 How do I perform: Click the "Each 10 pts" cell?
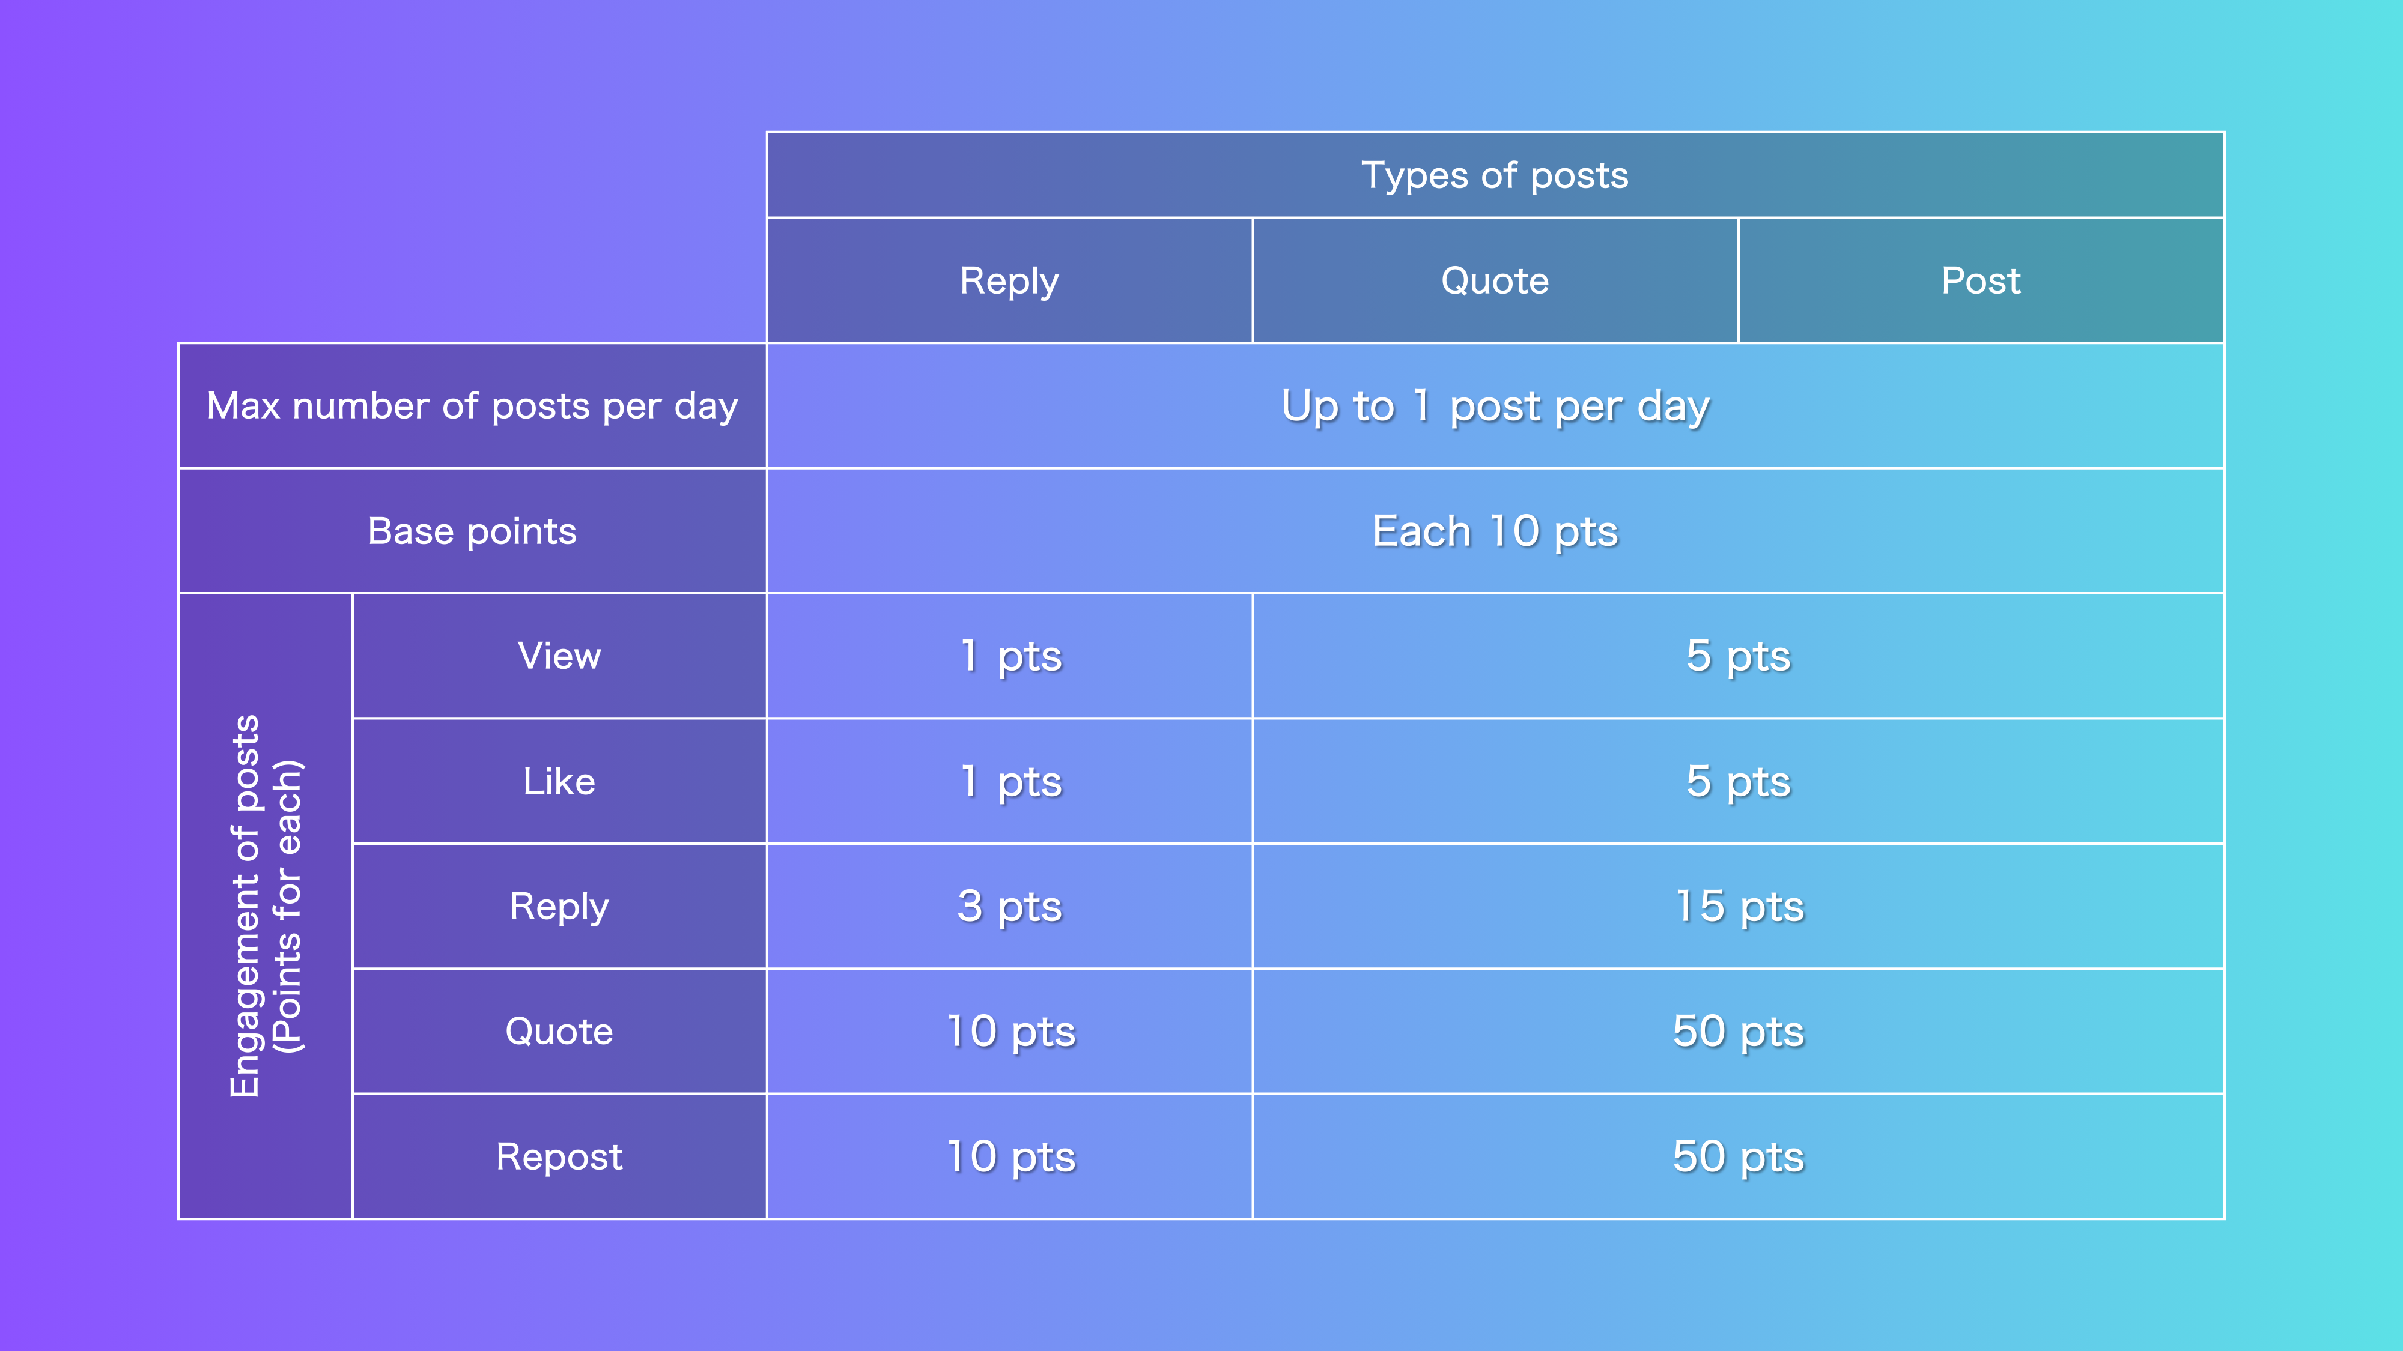[1495, 531]
